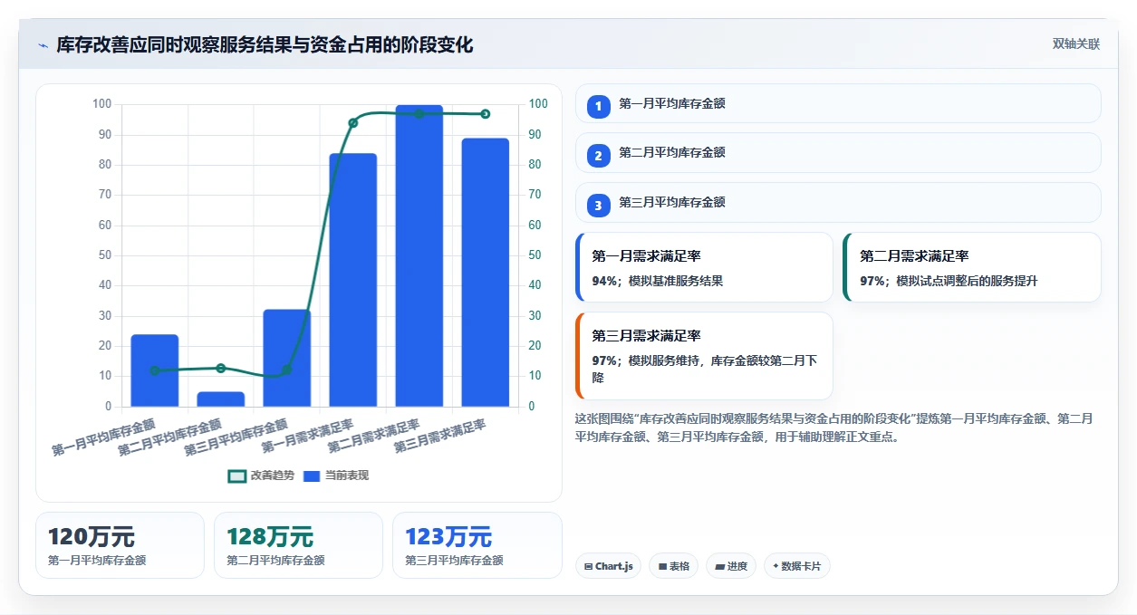The height and width of the screenshot is (615, 1137).
Task: Click the green 改善趋势 legend swatch
Action: point(237,476)
